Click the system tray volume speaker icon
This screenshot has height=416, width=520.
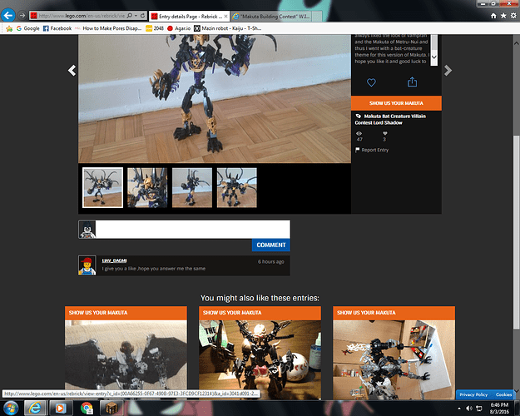coord(468,408)
